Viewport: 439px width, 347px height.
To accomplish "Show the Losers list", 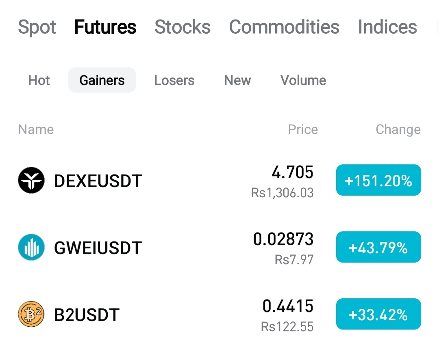I will tap(174, 80).
